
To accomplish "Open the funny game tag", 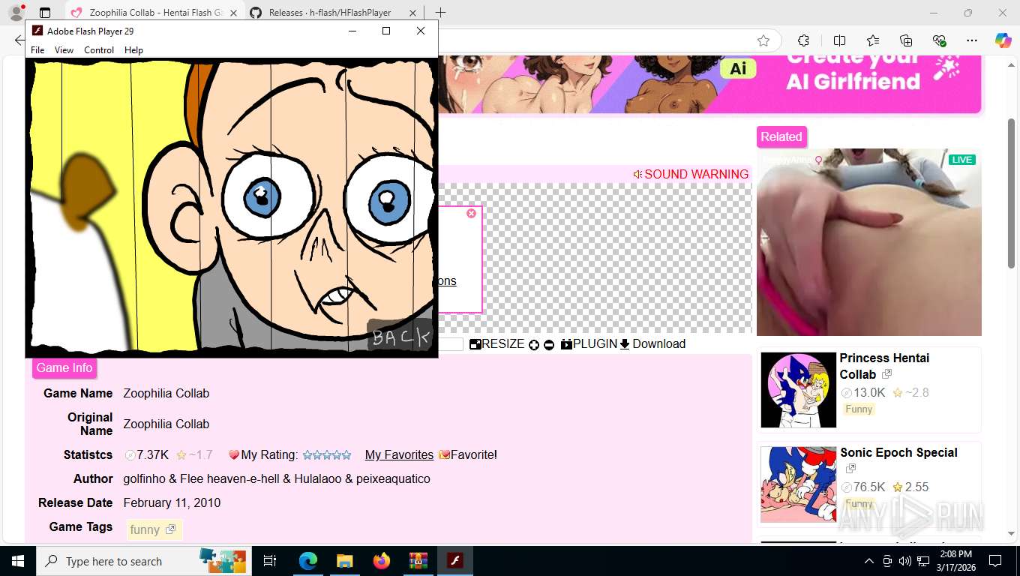I will coord(145,529).
